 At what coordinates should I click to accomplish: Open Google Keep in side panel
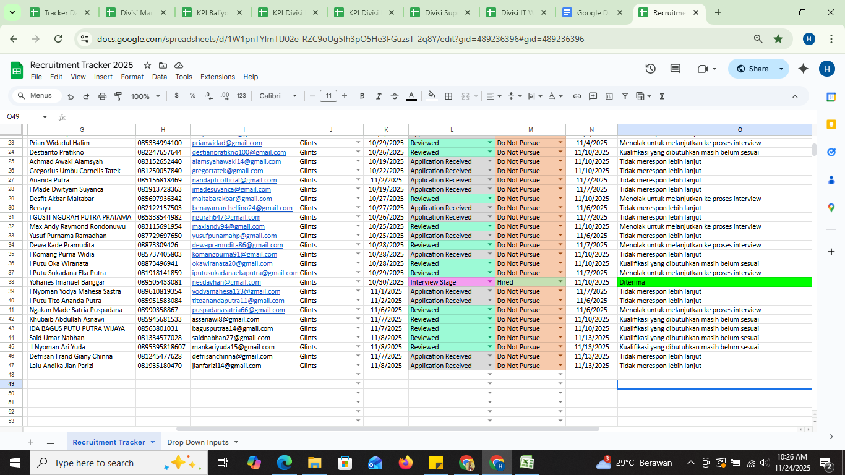pyautogui.click(x=831, y=124)
